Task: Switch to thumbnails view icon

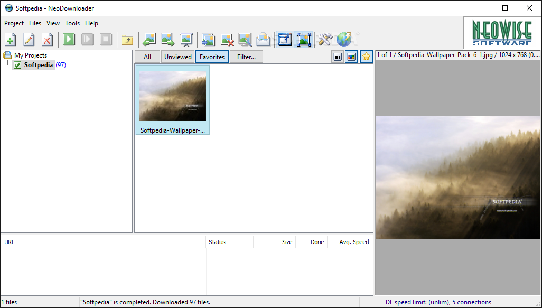Action: point(351,57)
